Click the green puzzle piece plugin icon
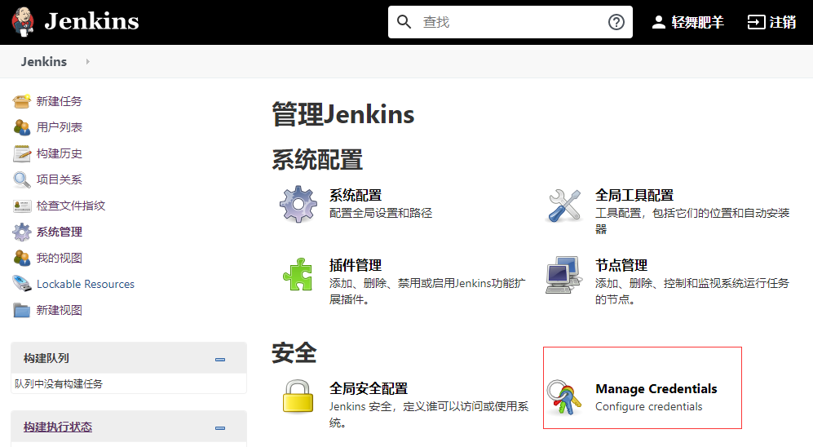Screen dimensions: 813x447 [x=298, y=274]
